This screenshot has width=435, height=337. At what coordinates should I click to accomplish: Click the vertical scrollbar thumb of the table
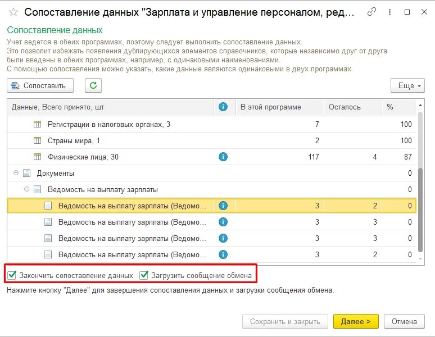420,210
